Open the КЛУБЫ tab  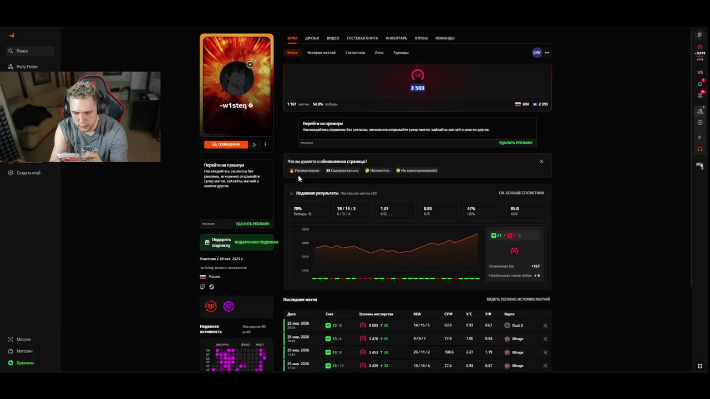click(421, 38)
